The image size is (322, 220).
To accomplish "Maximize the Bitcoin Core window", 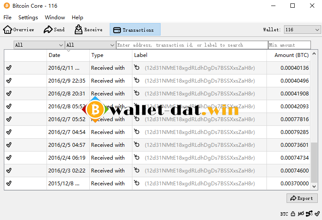I will (293, 6).
